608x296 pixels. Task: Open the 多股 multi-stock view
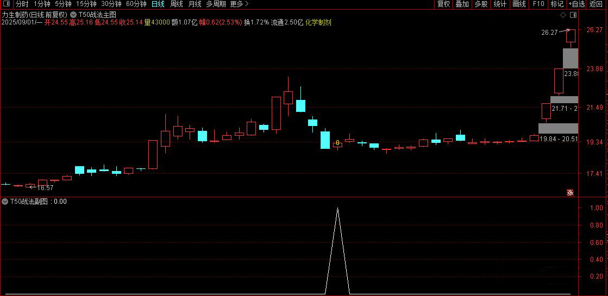pyautogui.click(x=481, y=4)
